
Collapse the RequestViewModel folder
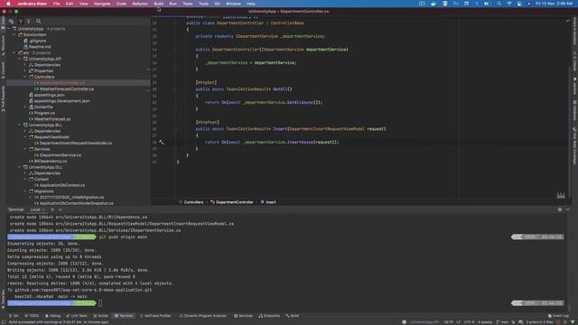[25, 137]
